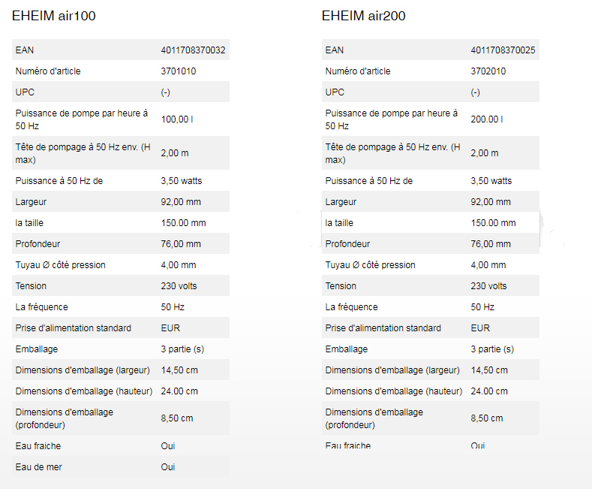This screenshot has height=489, width=592.
Task: Click air100 article number 3701010
Action: 179,71
